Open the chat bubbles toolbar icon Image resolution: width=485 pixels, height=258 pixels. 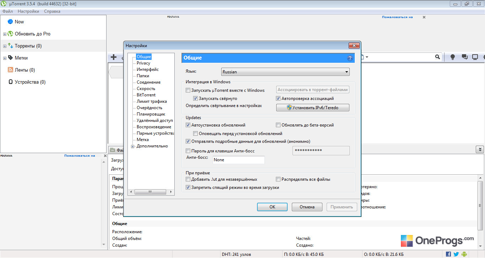(x=464, y=57)
